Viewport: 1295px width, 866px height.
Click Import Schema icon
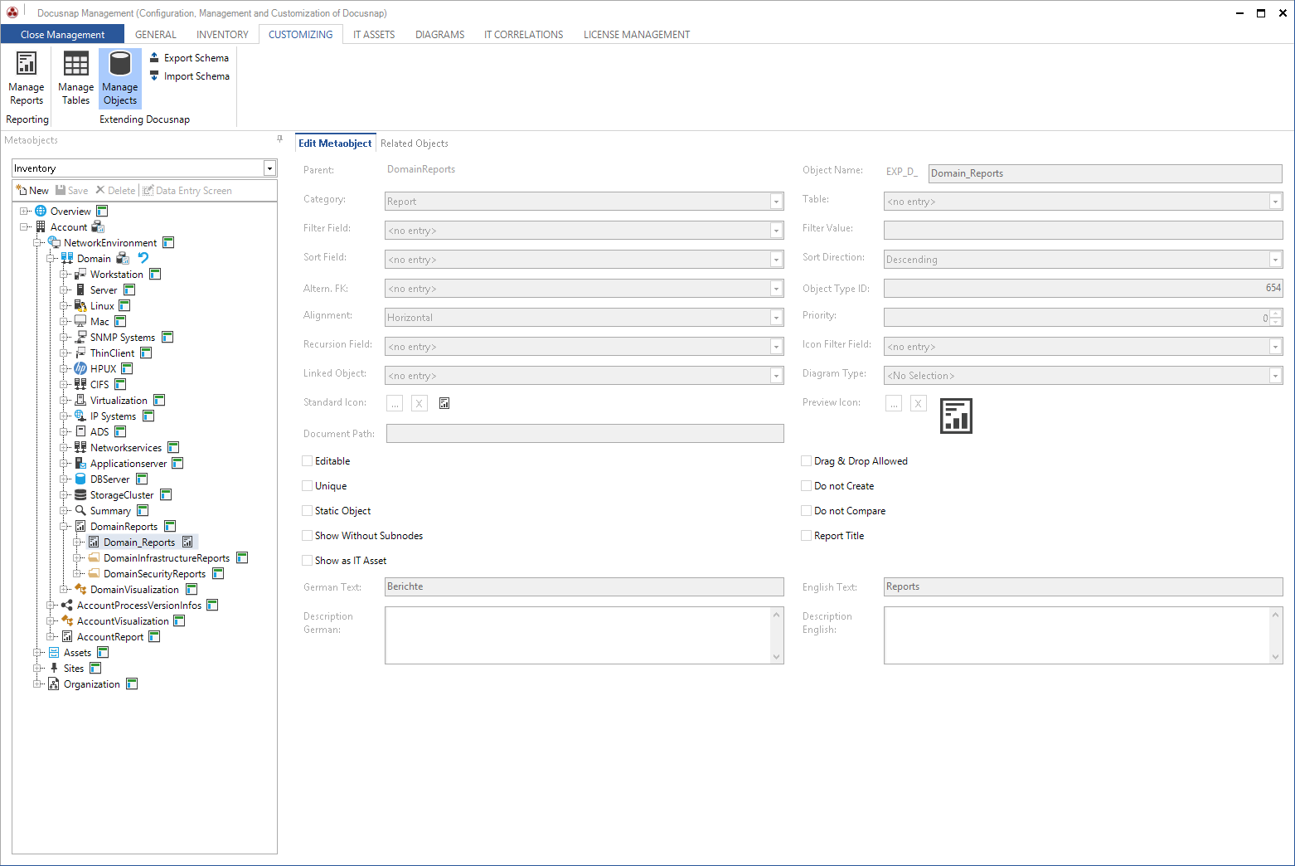point(154,75)
